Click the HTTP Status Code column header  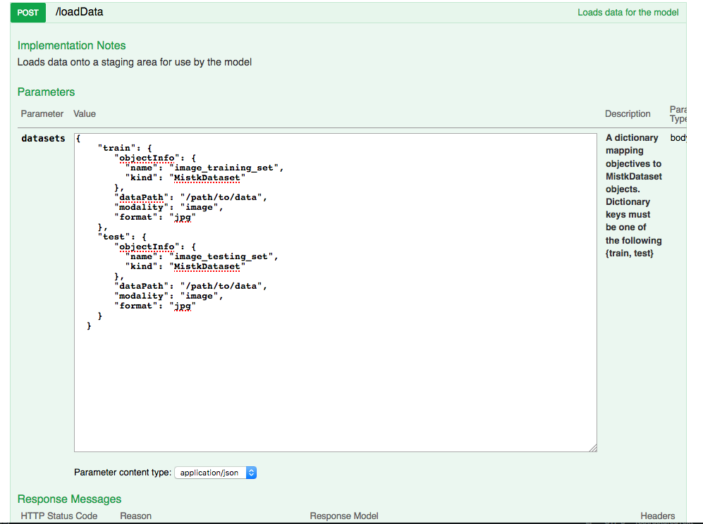click(x=59, y=516)
